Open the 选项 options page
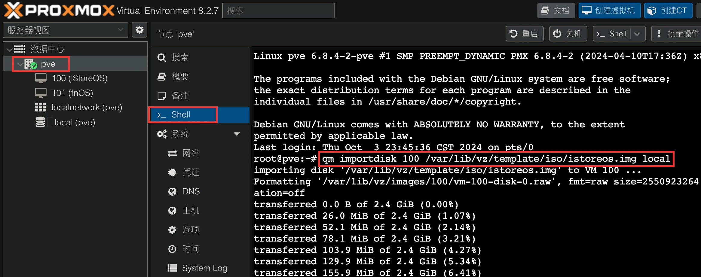 tap(200, 230)
